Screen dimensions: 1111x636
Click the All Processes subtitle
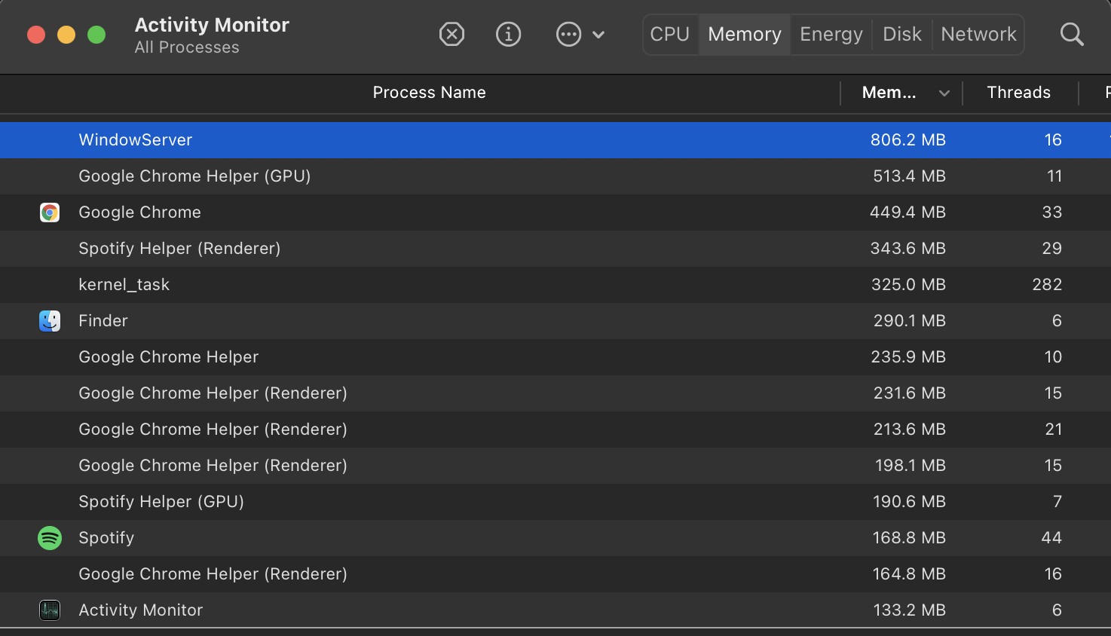pos(187,47)
